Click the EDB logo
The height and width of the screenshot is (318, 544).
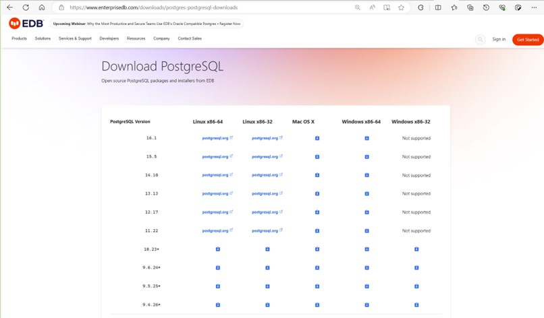pyautogui.click(x=26, y=24)
